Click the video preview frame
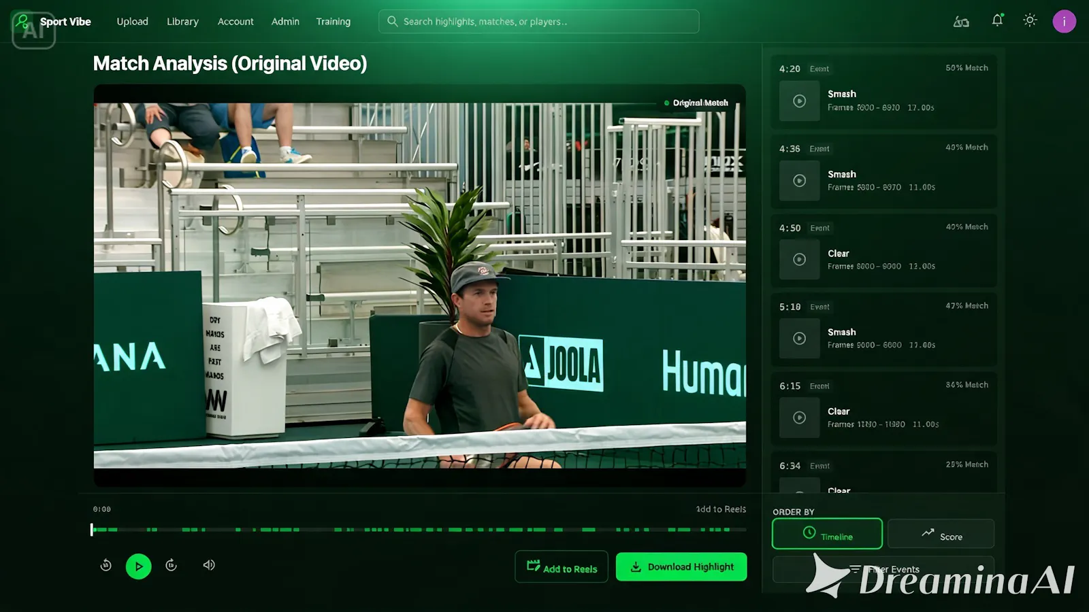The height and width of the screenshot is (612, 1089). [419, 286]
